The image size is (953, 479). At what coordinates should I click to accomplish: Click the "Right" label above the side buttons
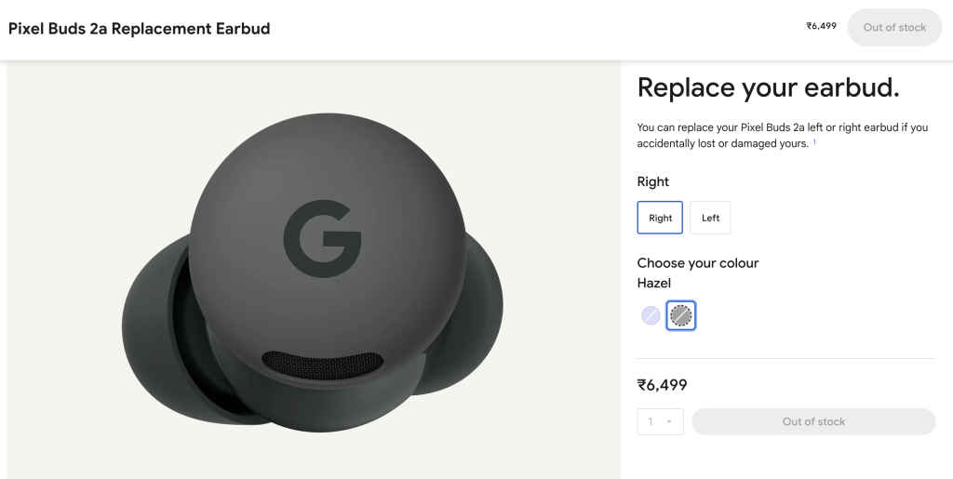652,181
